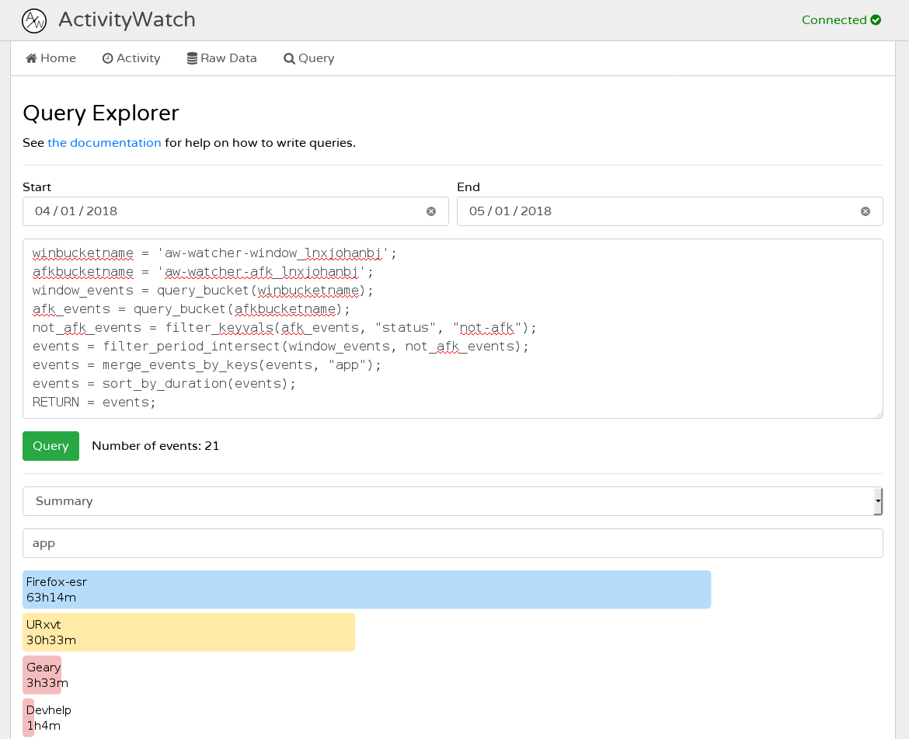
Task: Click the Connected green checkmark icon
Action: (876, 19)
